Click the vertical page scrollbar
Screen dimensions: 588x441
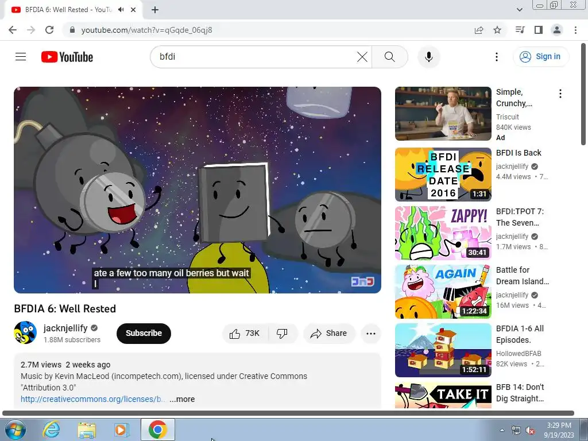(583, 95)
